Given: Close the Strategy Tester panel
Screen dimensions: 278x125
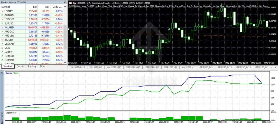Looking at the screenshot, I should pyautogui.click(x=2, y=73).
